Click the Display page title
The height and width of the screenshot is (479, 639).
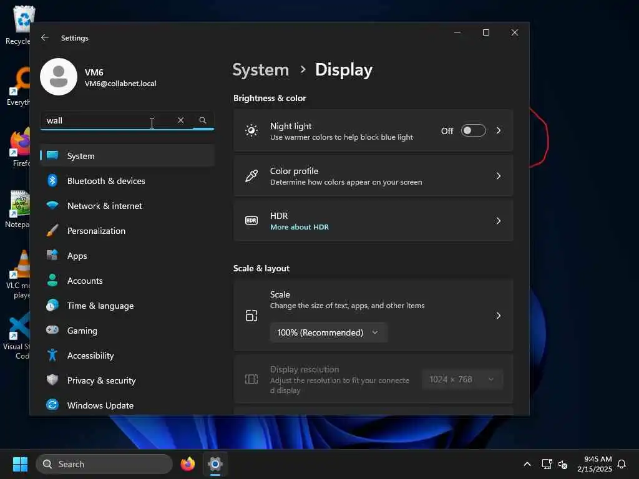(344, 70)
